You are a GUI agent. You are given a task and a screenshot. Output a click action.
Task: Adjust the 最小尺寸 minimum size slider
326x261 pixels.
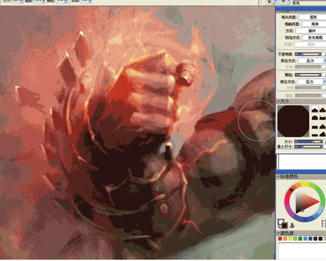pos(309,147)
